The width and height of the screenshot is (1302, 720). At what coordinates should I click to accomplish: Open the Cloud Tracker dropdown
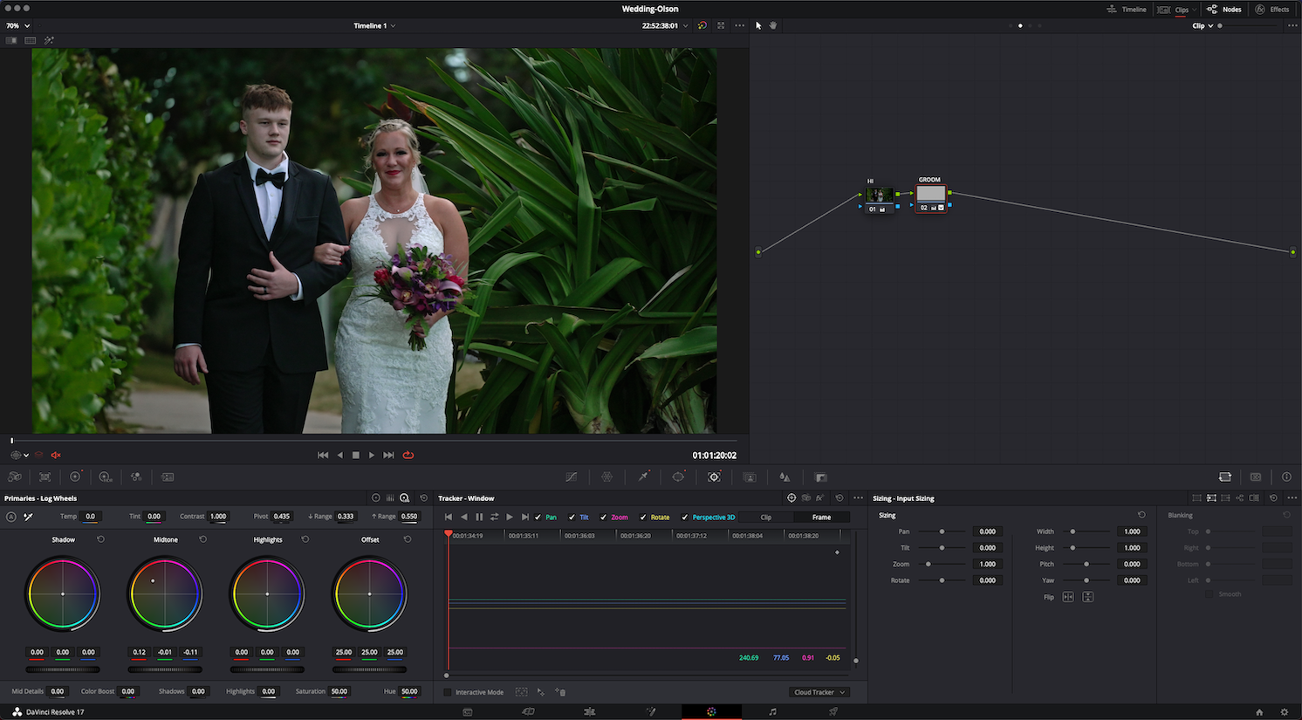pos(819,692)
